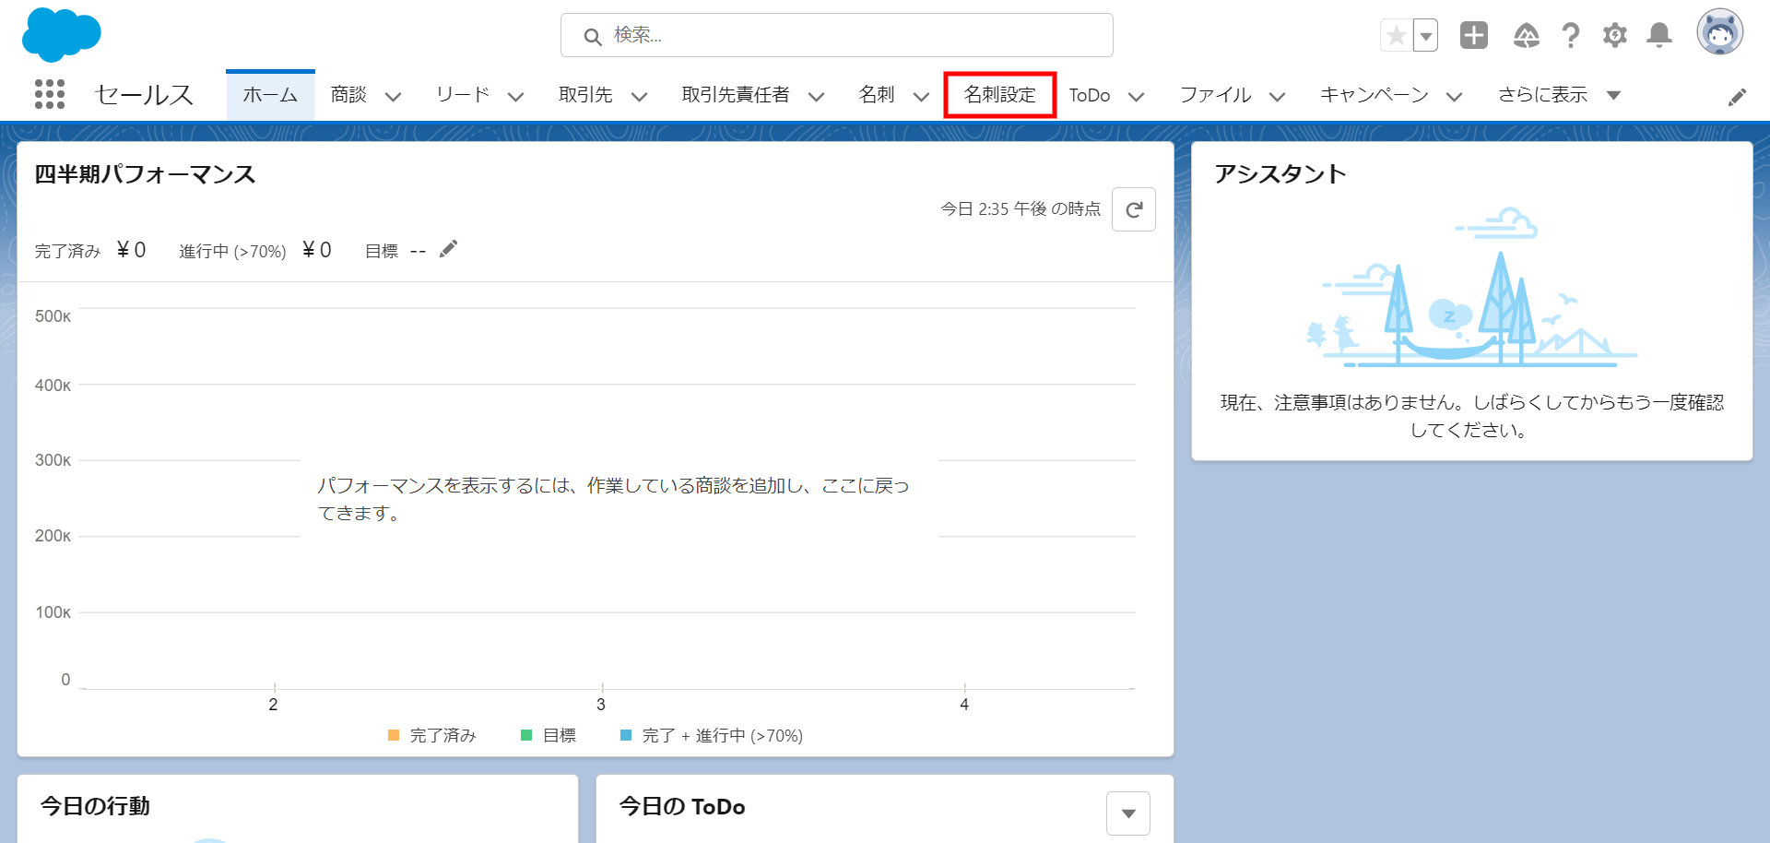The image size is (1770, 843).
Task: Open the Trailhead guidance icon
Action: [x=1526, y=36]
